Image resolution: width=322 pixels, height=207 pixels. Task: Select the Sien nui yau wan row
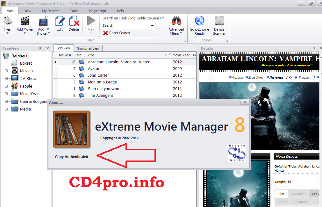pyautogui.click(x=125, y=89)
